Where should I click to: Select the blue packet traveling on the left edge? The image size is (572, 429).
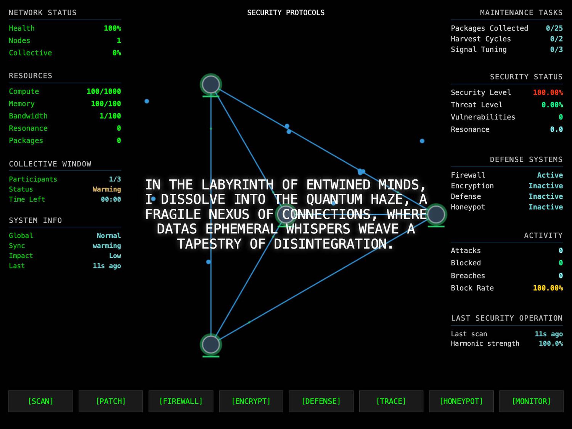tap(208, 262)
